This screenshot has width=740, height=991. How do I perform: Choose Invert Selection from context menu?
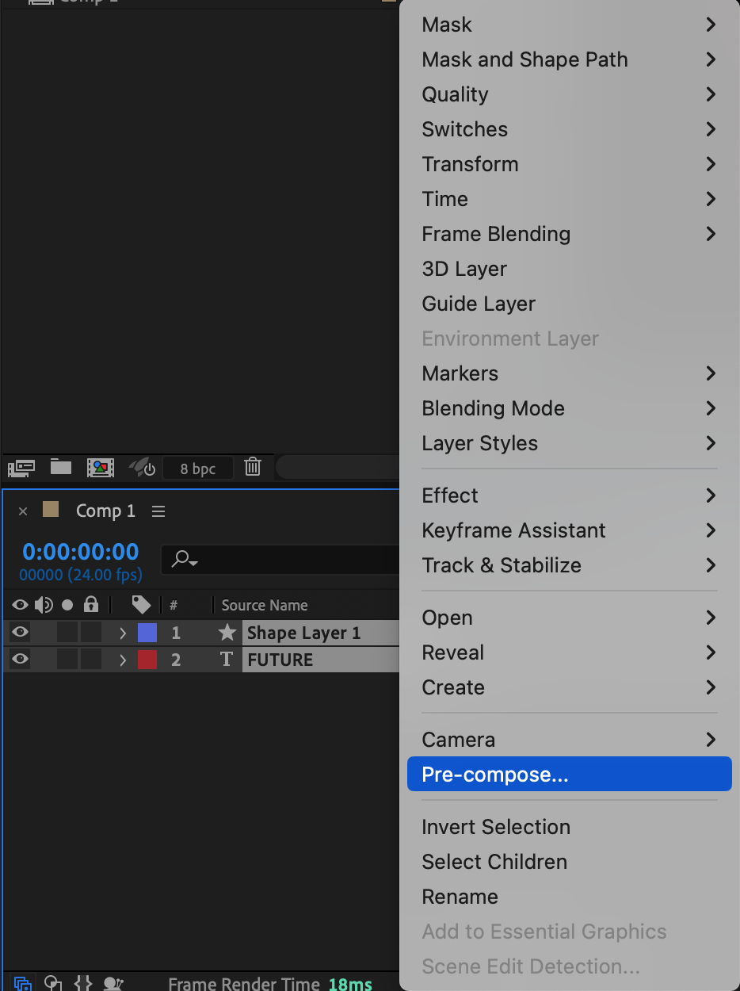[x=569, y=827]
